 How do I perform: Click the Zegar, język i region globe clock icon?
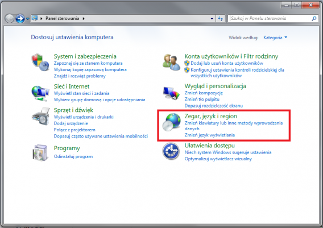click(171, 122)
